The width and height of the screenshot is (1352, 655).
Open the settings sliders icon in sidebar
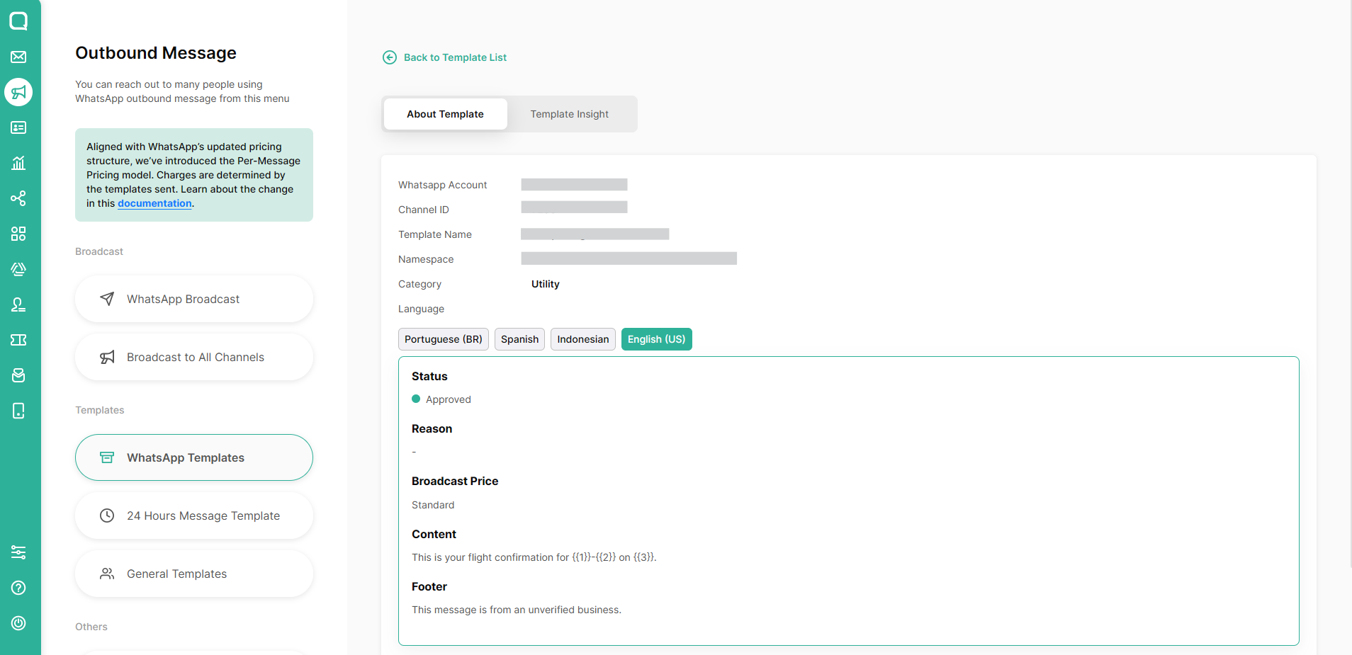pos(18,552)
